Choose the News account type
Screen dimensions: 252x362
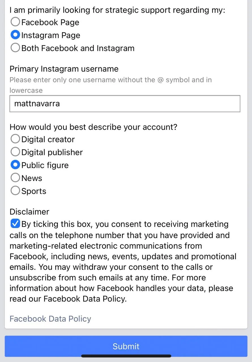point(15,178)
